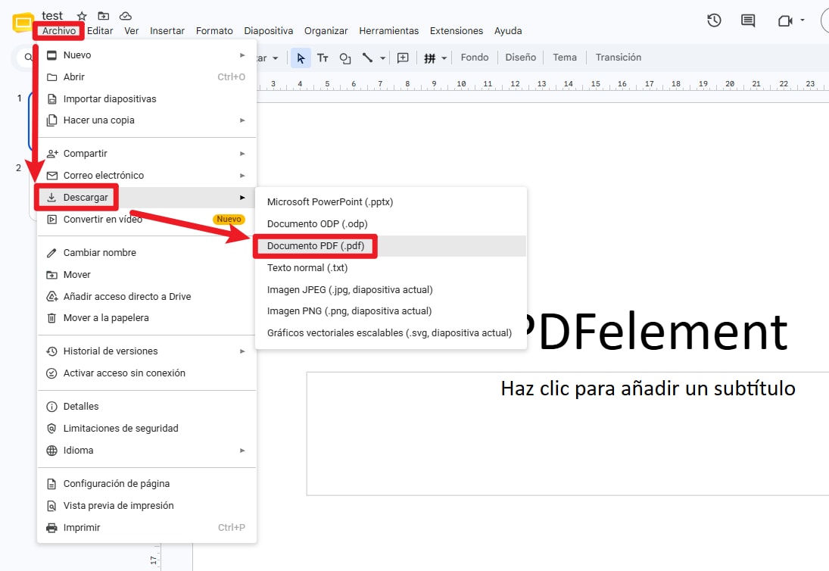The width and height of the screenshot is (829, 571).
Task: Expand Correo electrónico submenu
Action: (146, 175)
